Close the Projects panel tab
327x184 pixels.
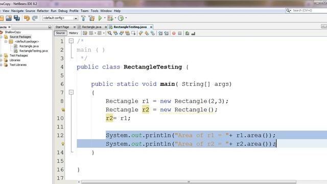9,27
